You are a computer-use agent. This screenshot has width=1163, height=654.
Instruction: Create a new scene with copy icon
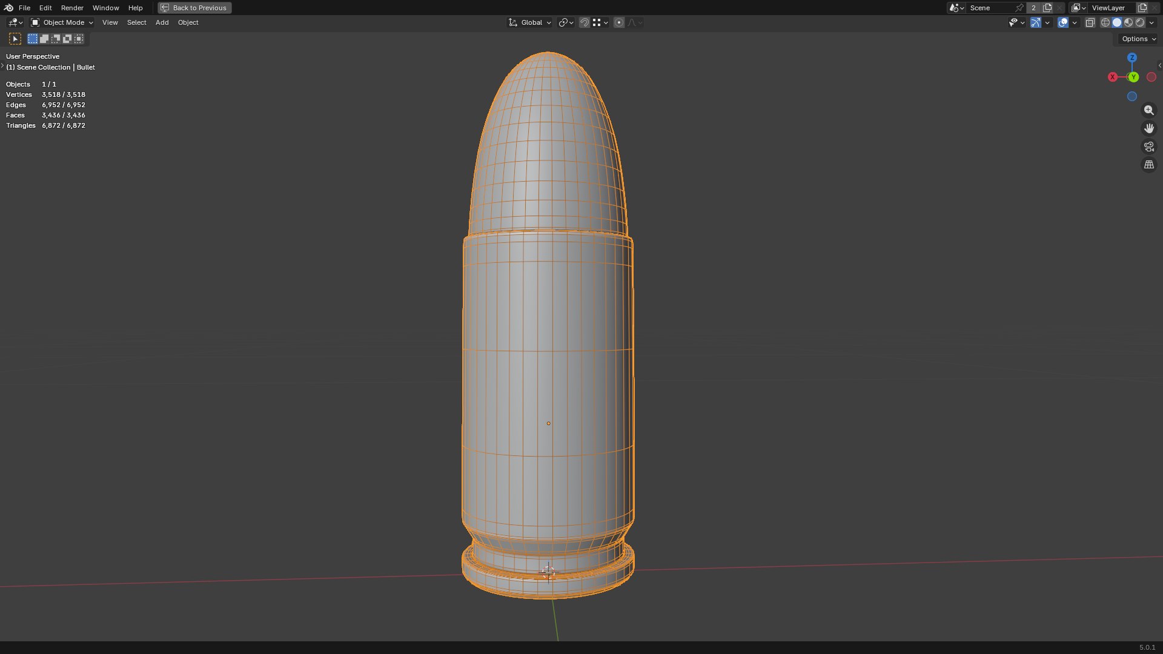1047,8
